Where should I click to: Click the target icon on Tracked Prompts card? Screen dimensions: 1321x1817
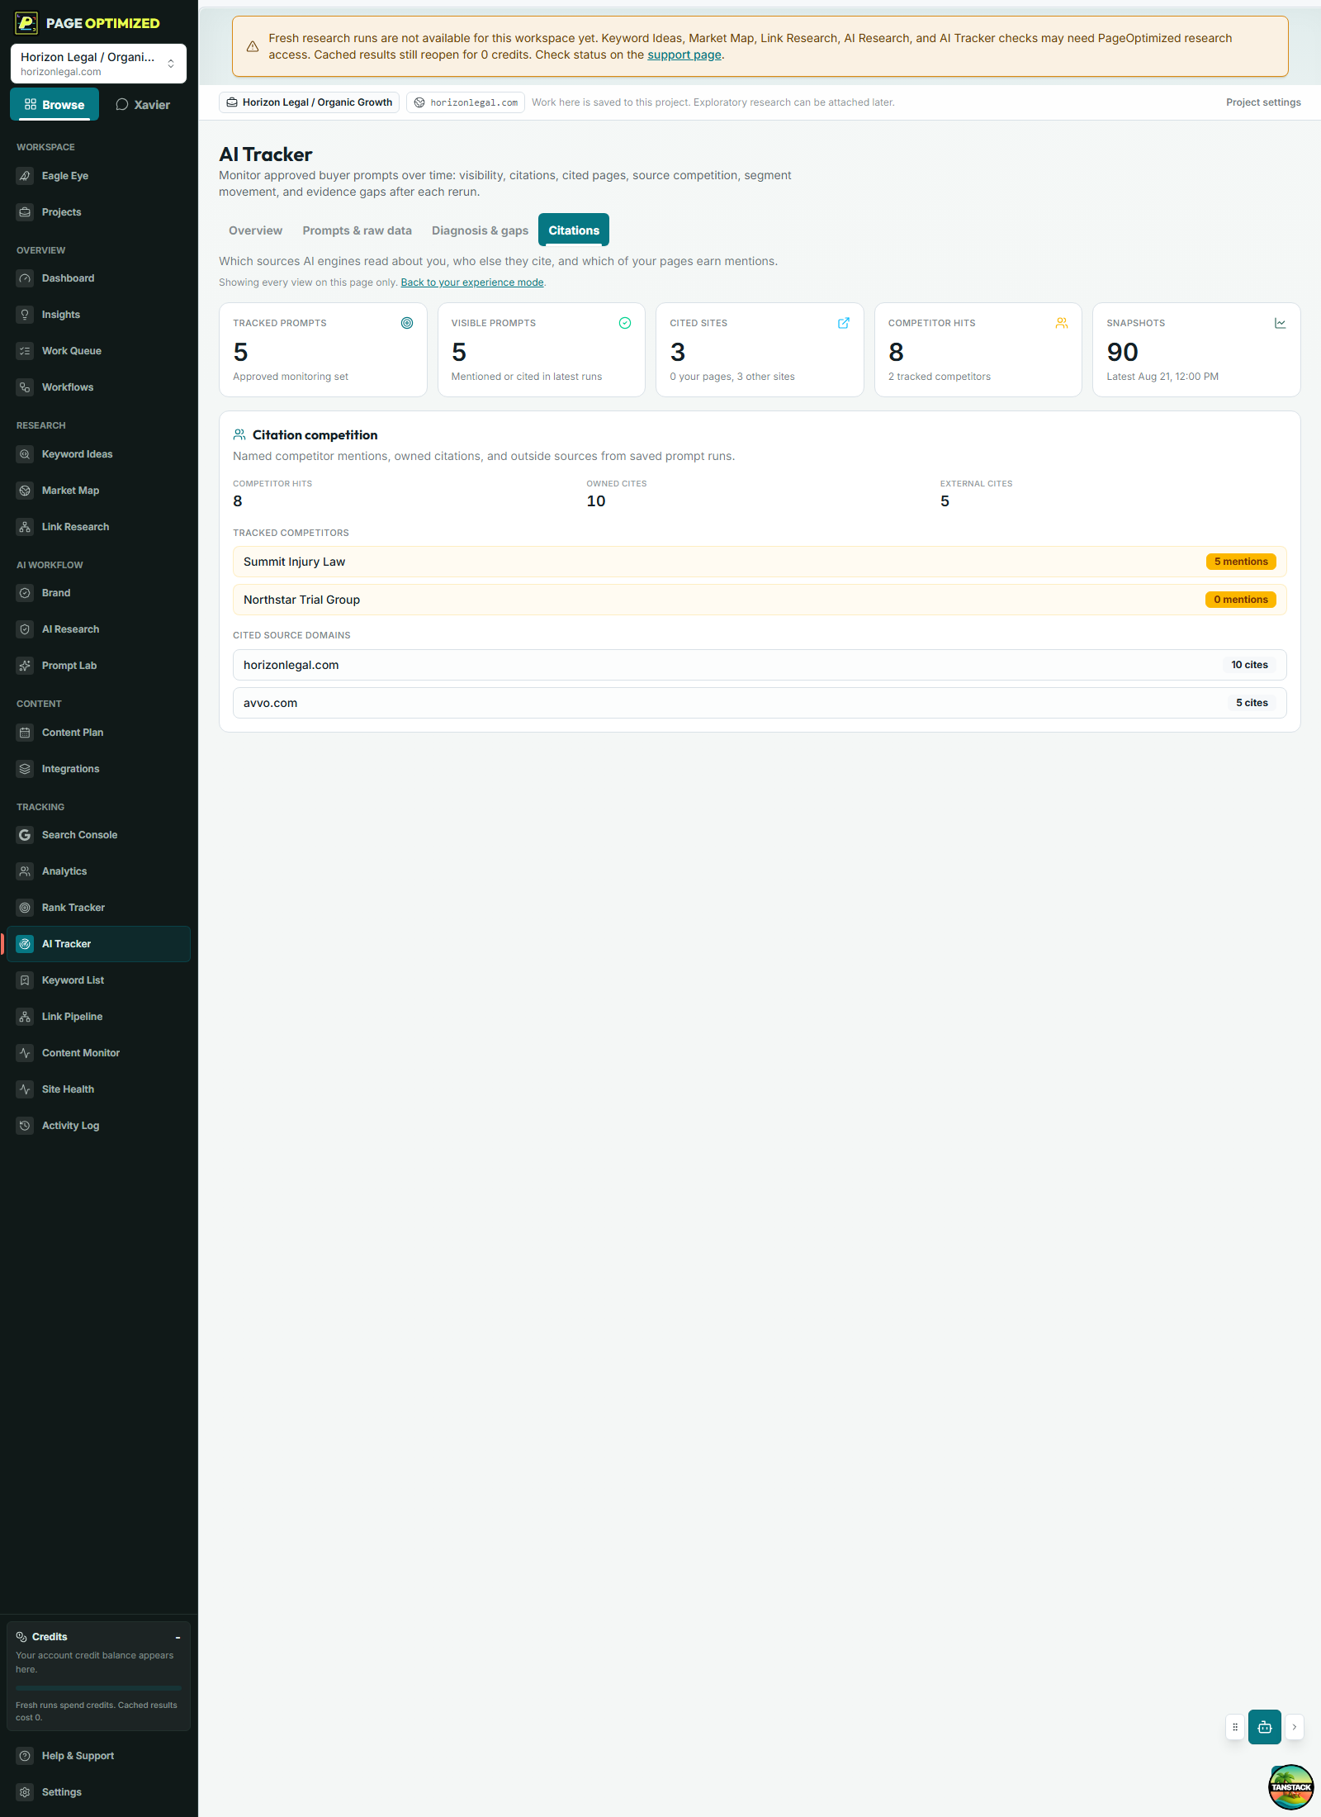(x=407, y=323)
